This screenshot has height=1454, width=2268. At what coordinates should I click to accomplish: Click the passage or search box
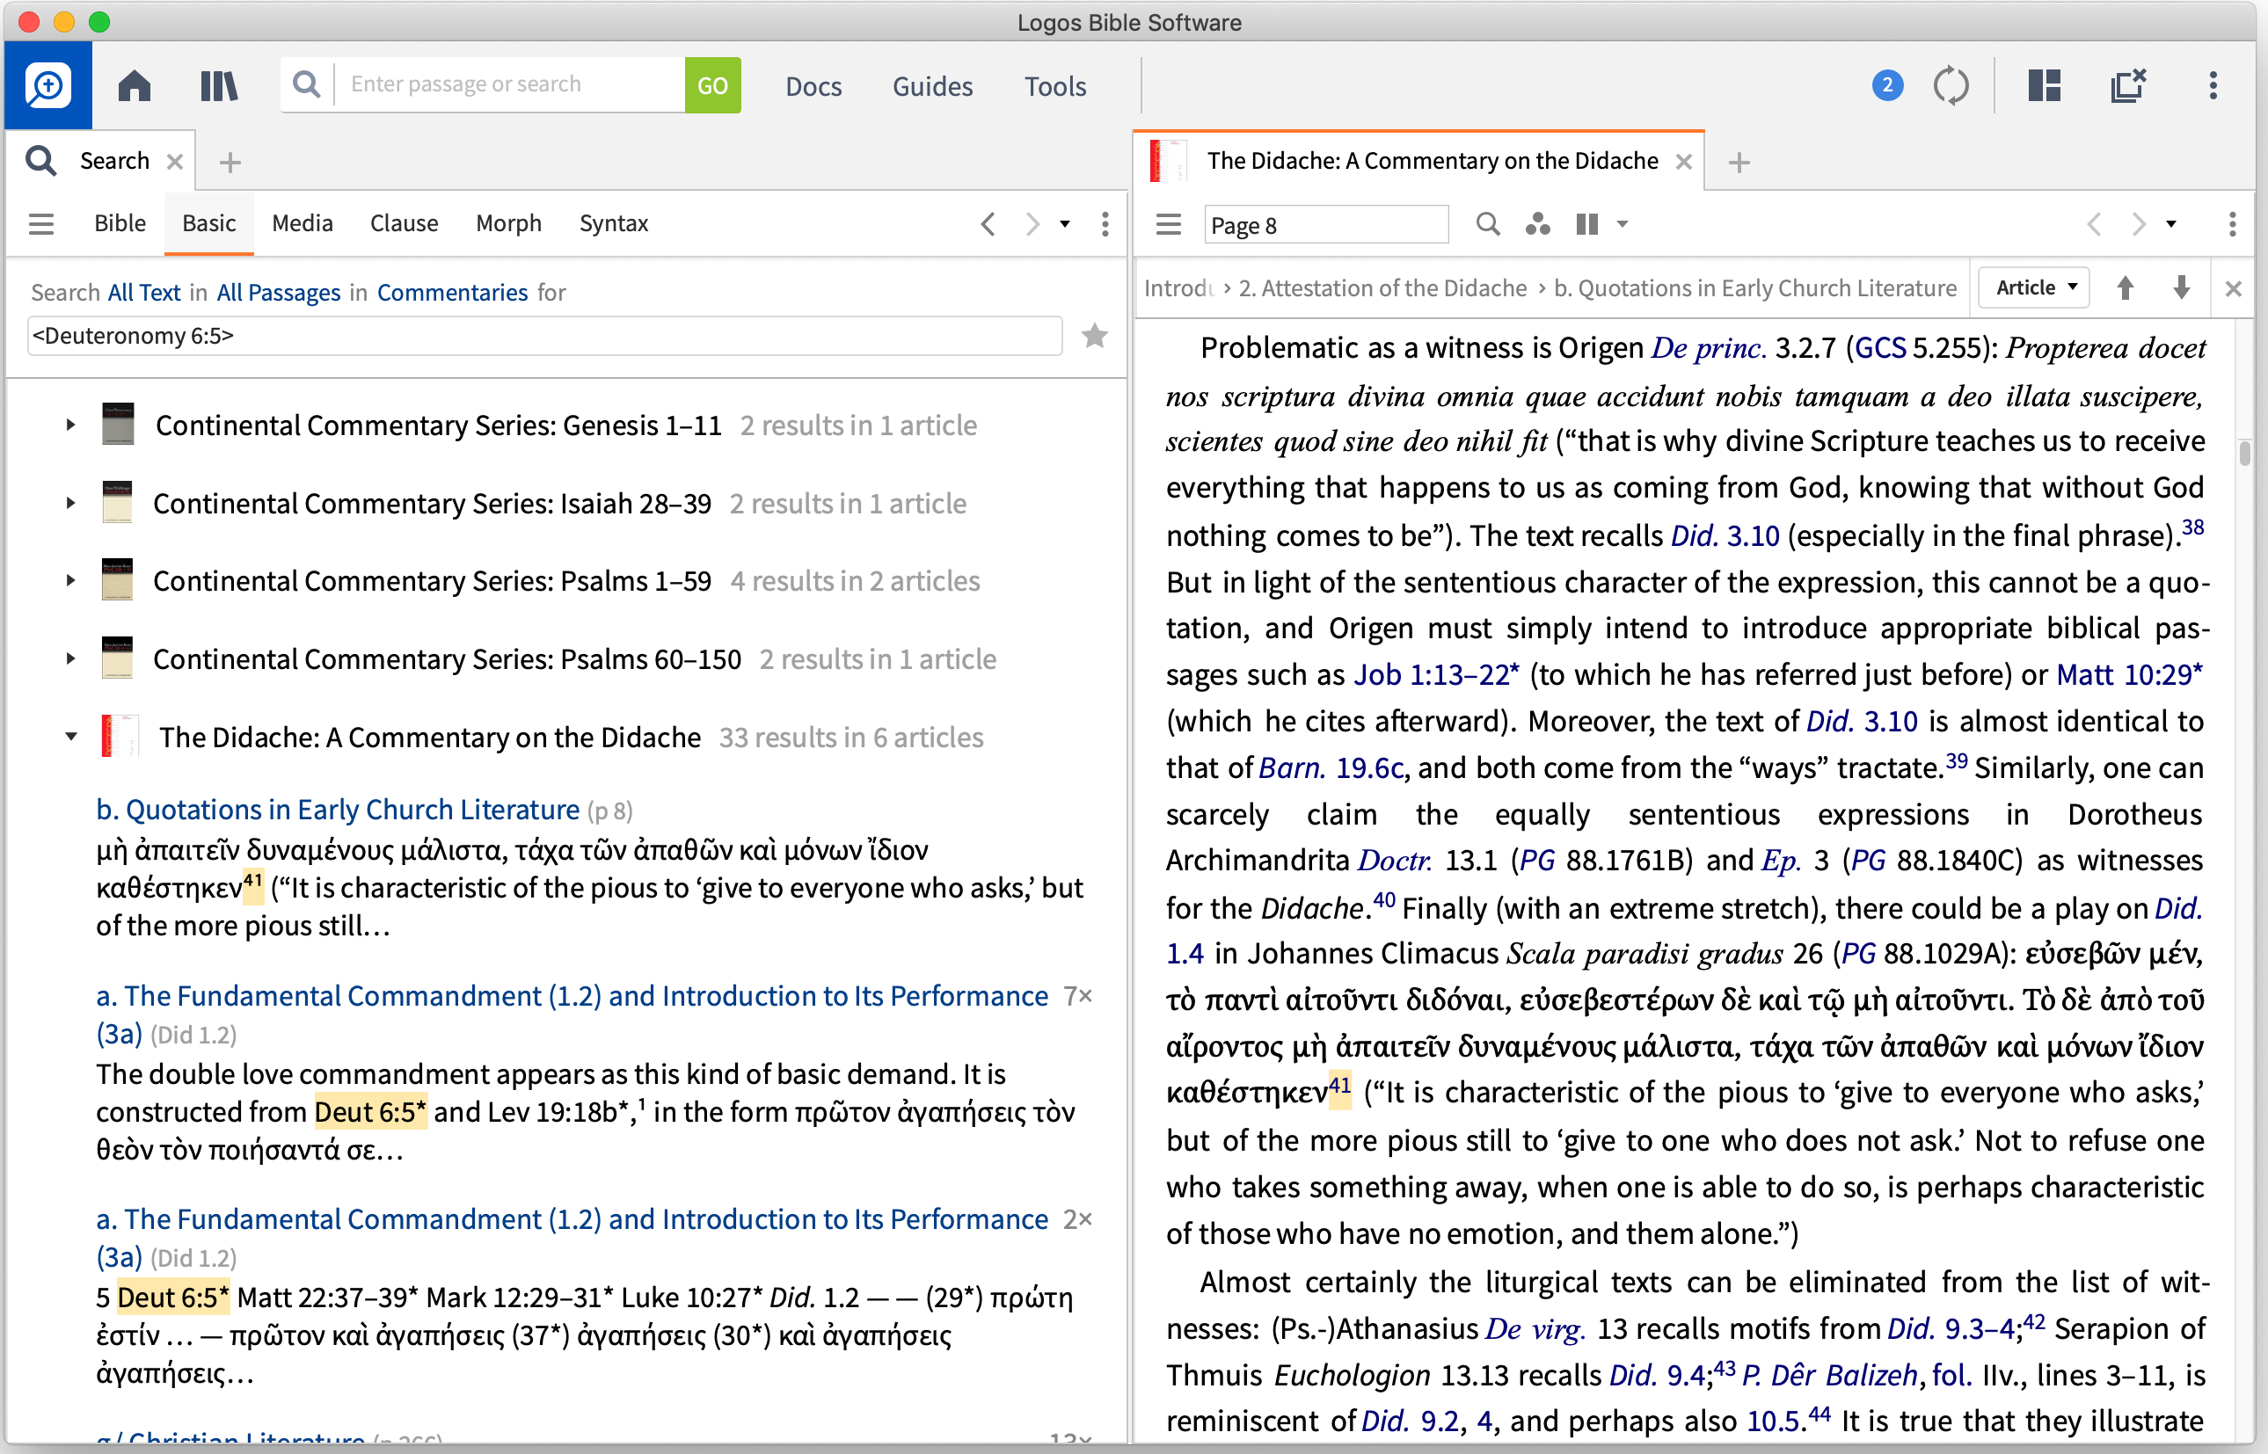[510, 85]
